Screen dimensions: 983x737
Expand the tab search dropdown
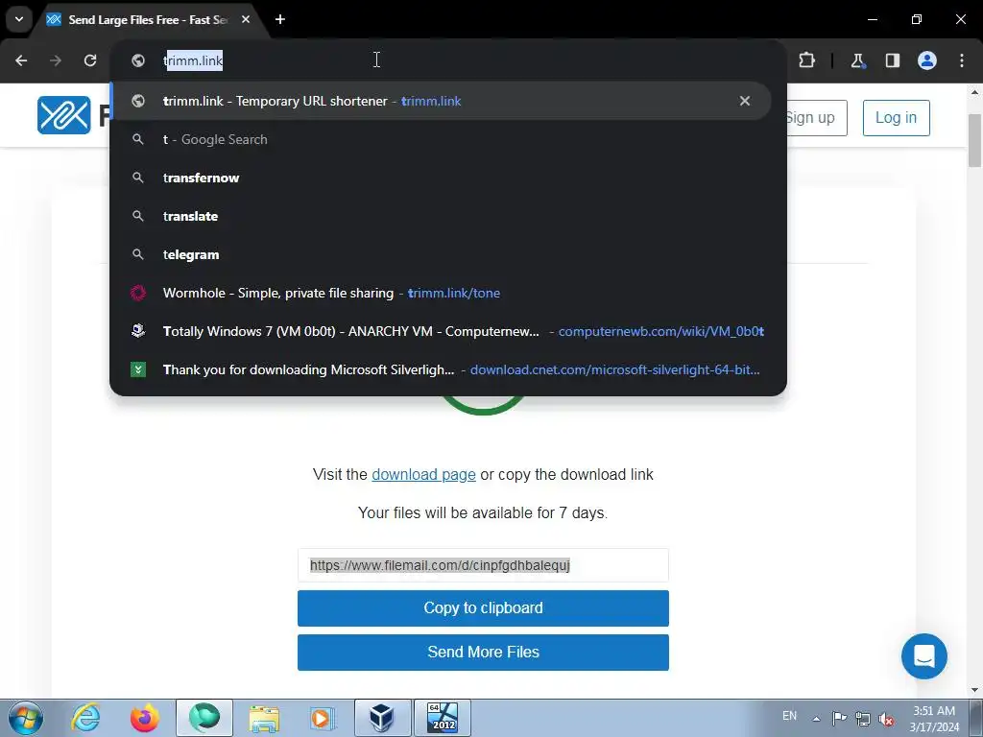click(x=19, y=19)
